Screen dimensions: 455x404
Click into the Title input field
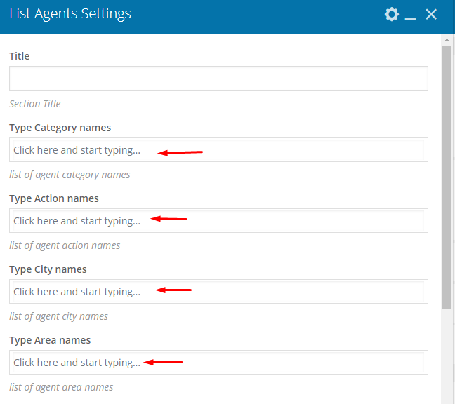coord(218,79)
